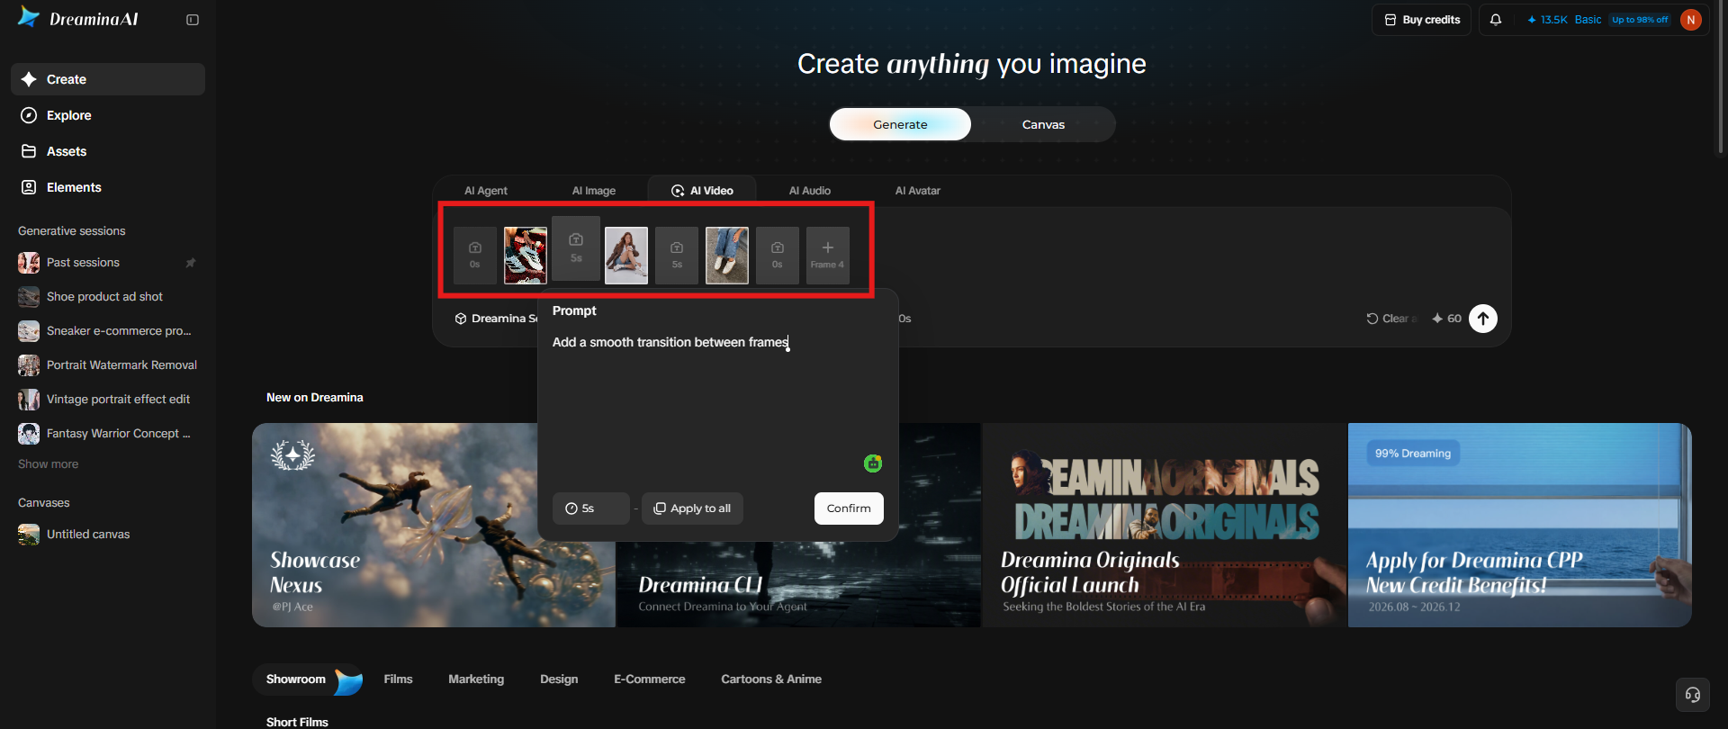Open the transition slot between second and third frames
The image size is (1728, 729).
click(677, 256)
